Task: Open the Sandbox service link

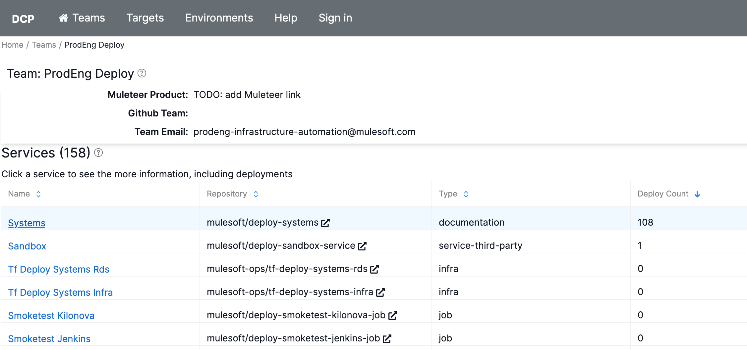Action: click(x=27, y=246)
